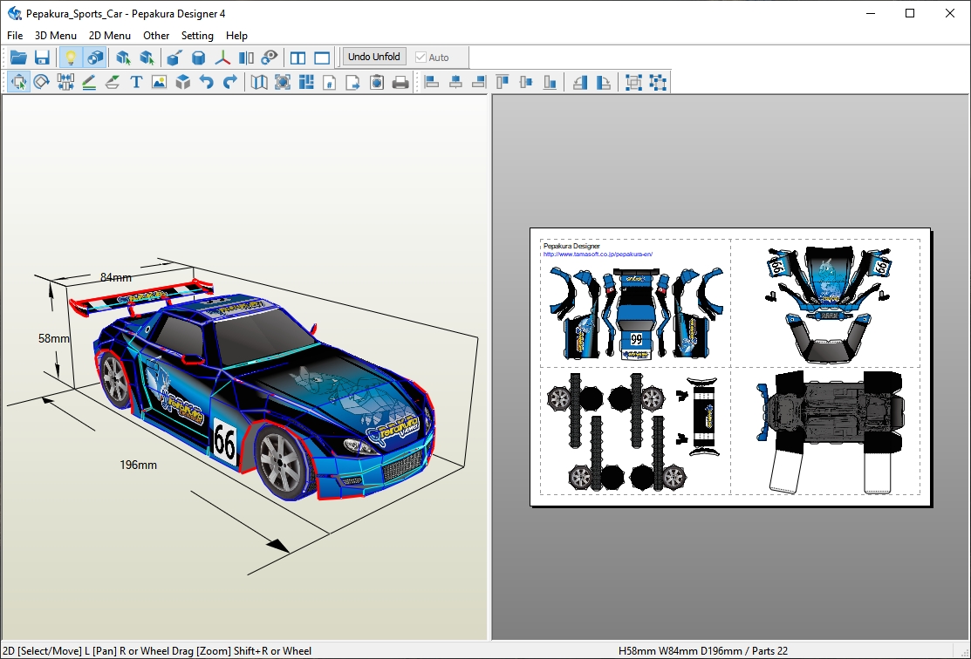Select the Join/Disjoin faces tool
Image resolution: width=971 pixels, height=659 pixels.
pos(65,82)
